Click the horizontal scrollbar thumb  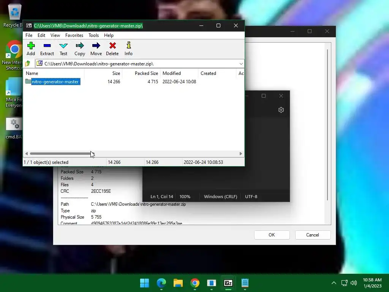[x=62, y=154]
